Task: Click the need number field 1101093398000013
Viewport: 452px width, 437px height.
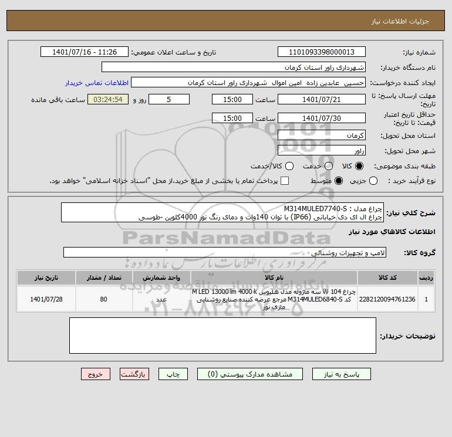Action: click(322, 52)
